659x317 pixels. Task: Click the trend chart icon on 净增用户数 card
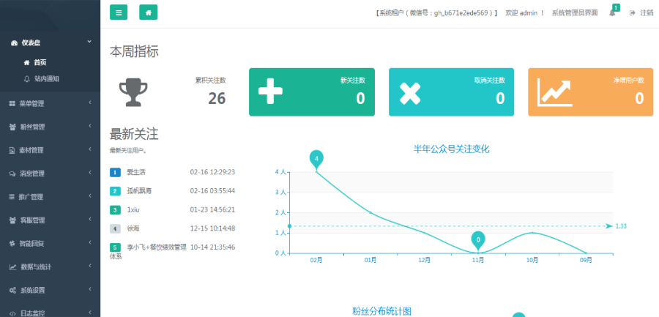(x=555, y=92)
